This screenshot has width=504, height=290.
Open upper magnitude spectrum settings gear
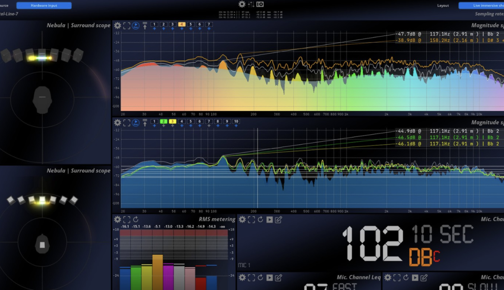coord(118,25)
